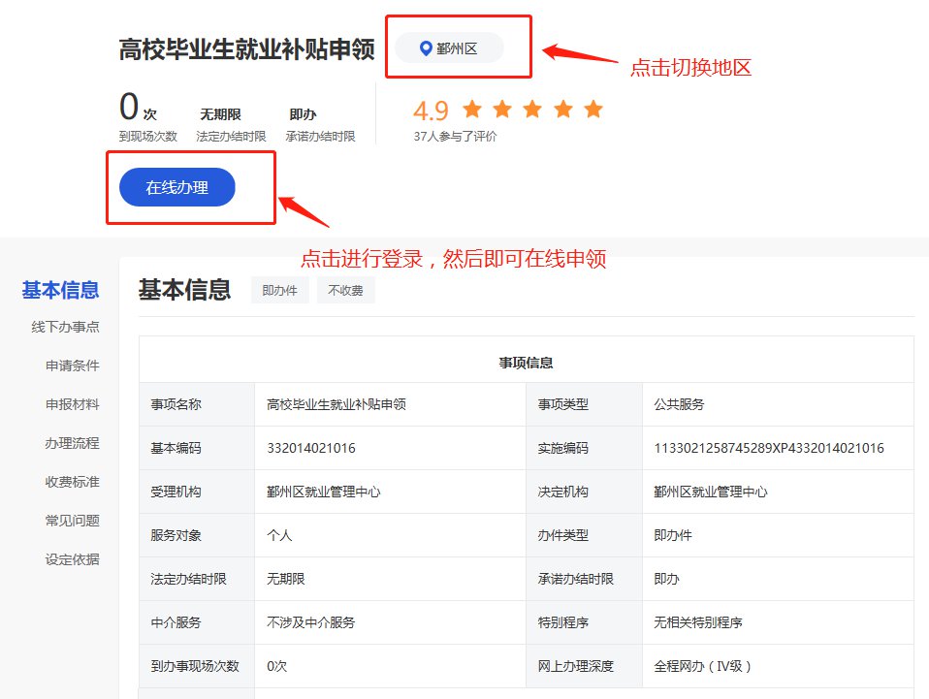
Task: Click the 4.9 rating score
Action: 431,110
